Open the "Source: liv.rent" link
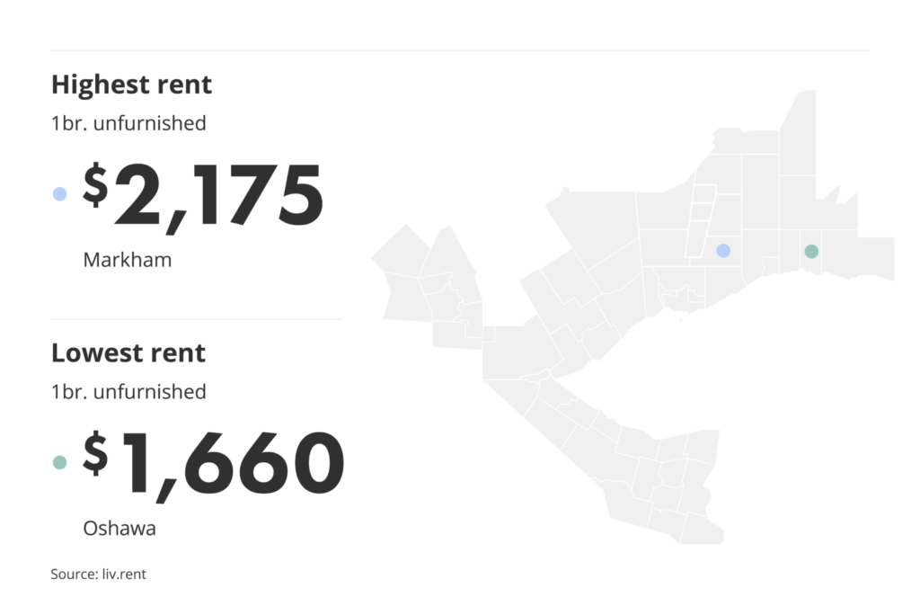The width and height of the screenshot is (920, 606). tap(98, 574)
